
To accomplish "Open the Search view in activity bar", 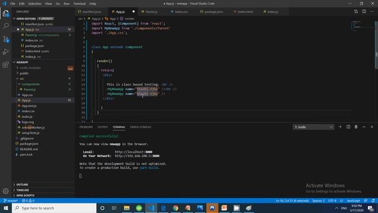I will click(5, 26).
